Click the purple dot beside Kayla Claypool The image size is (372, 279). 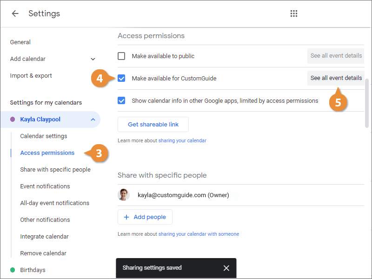pos(13,120)
